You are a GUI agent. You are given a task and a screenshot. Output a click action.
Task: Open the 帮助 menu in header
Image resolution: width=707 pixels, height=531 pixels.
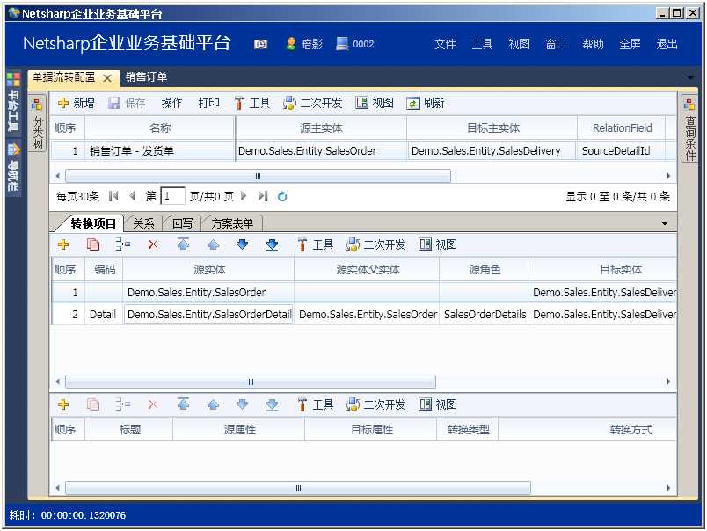click(593, 44)
